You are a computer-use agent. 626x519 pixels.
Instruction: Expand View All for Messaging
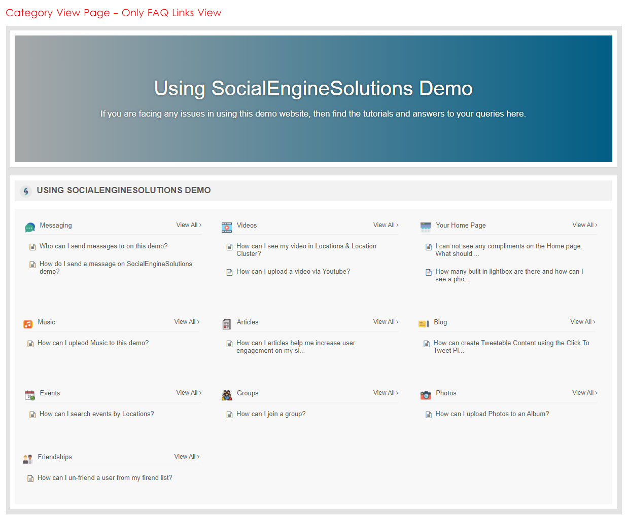pos(189,225)
